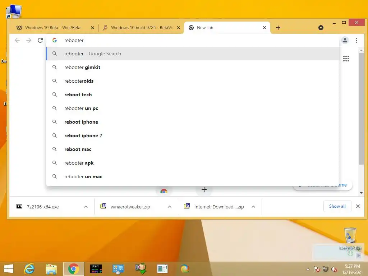Screen dimensions: 368x276
Task: Open the newspaper-style taskbar app icon
Action: [x=162, y=269]
